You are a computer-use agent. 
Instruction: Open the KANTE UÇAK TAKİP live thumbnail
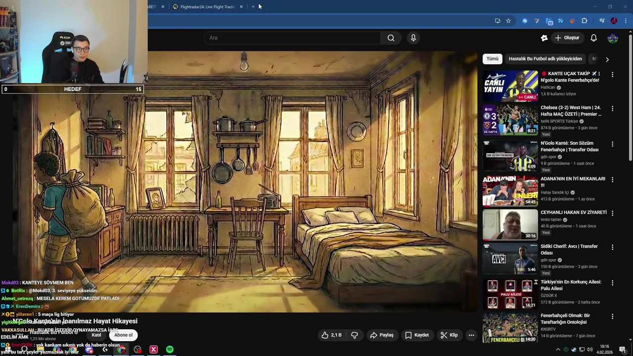tap(510, 86)
